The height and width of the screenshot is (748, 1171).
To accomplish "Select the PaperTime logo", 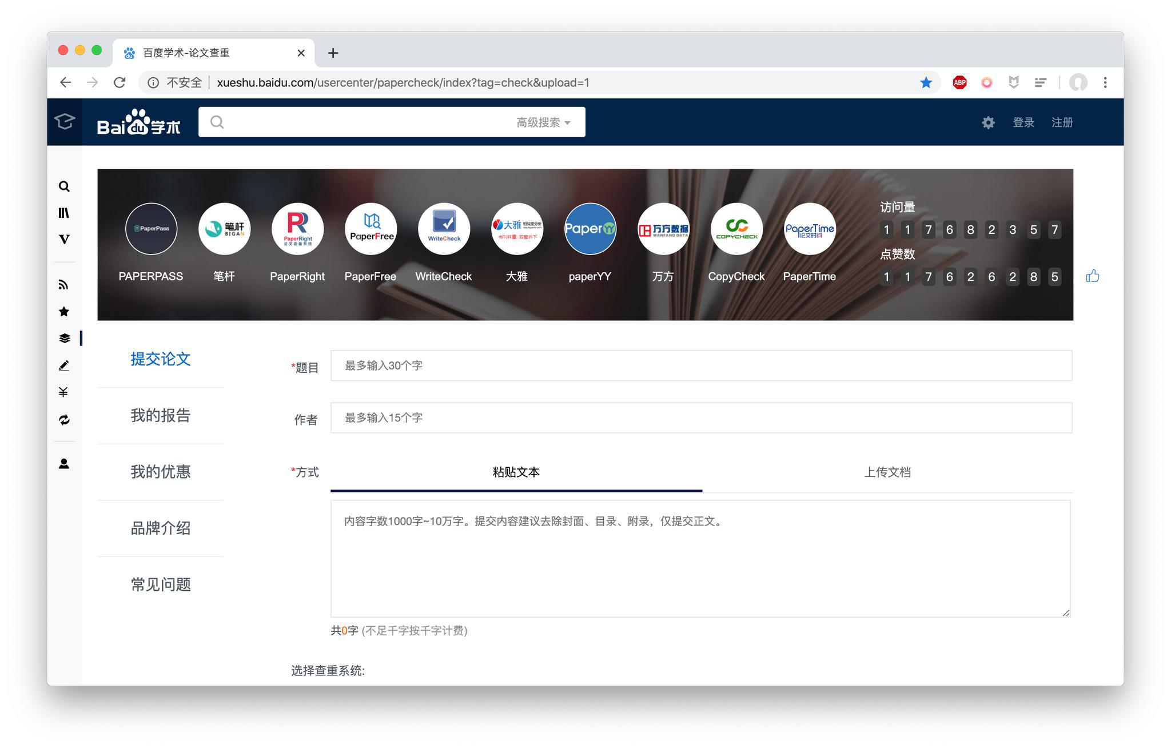I will [810, 229].
